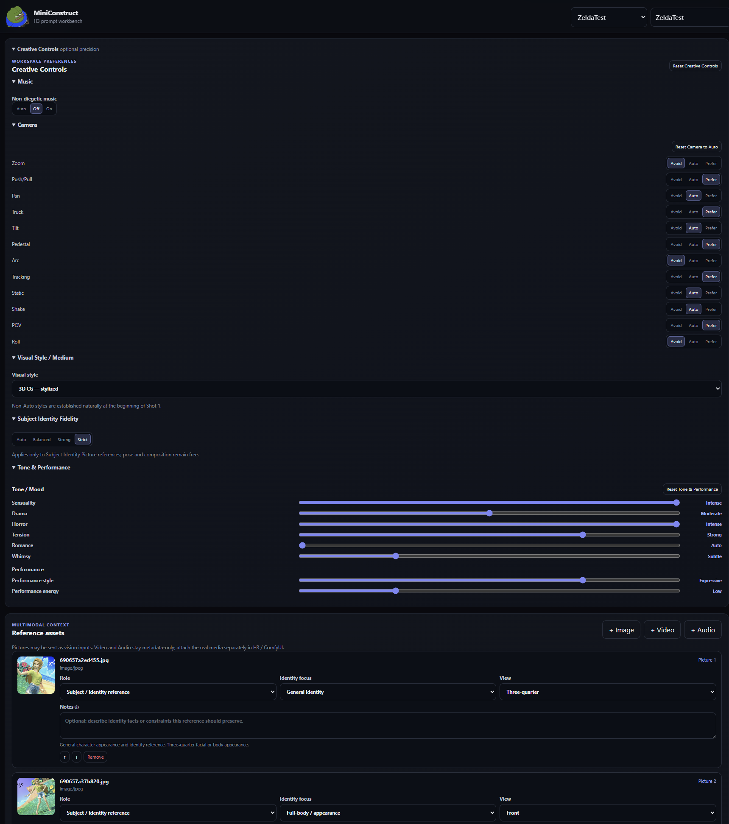Screen dimensions: 729x824
Task: Set Static camera to Prefer
Action: (x=711, y=293)
